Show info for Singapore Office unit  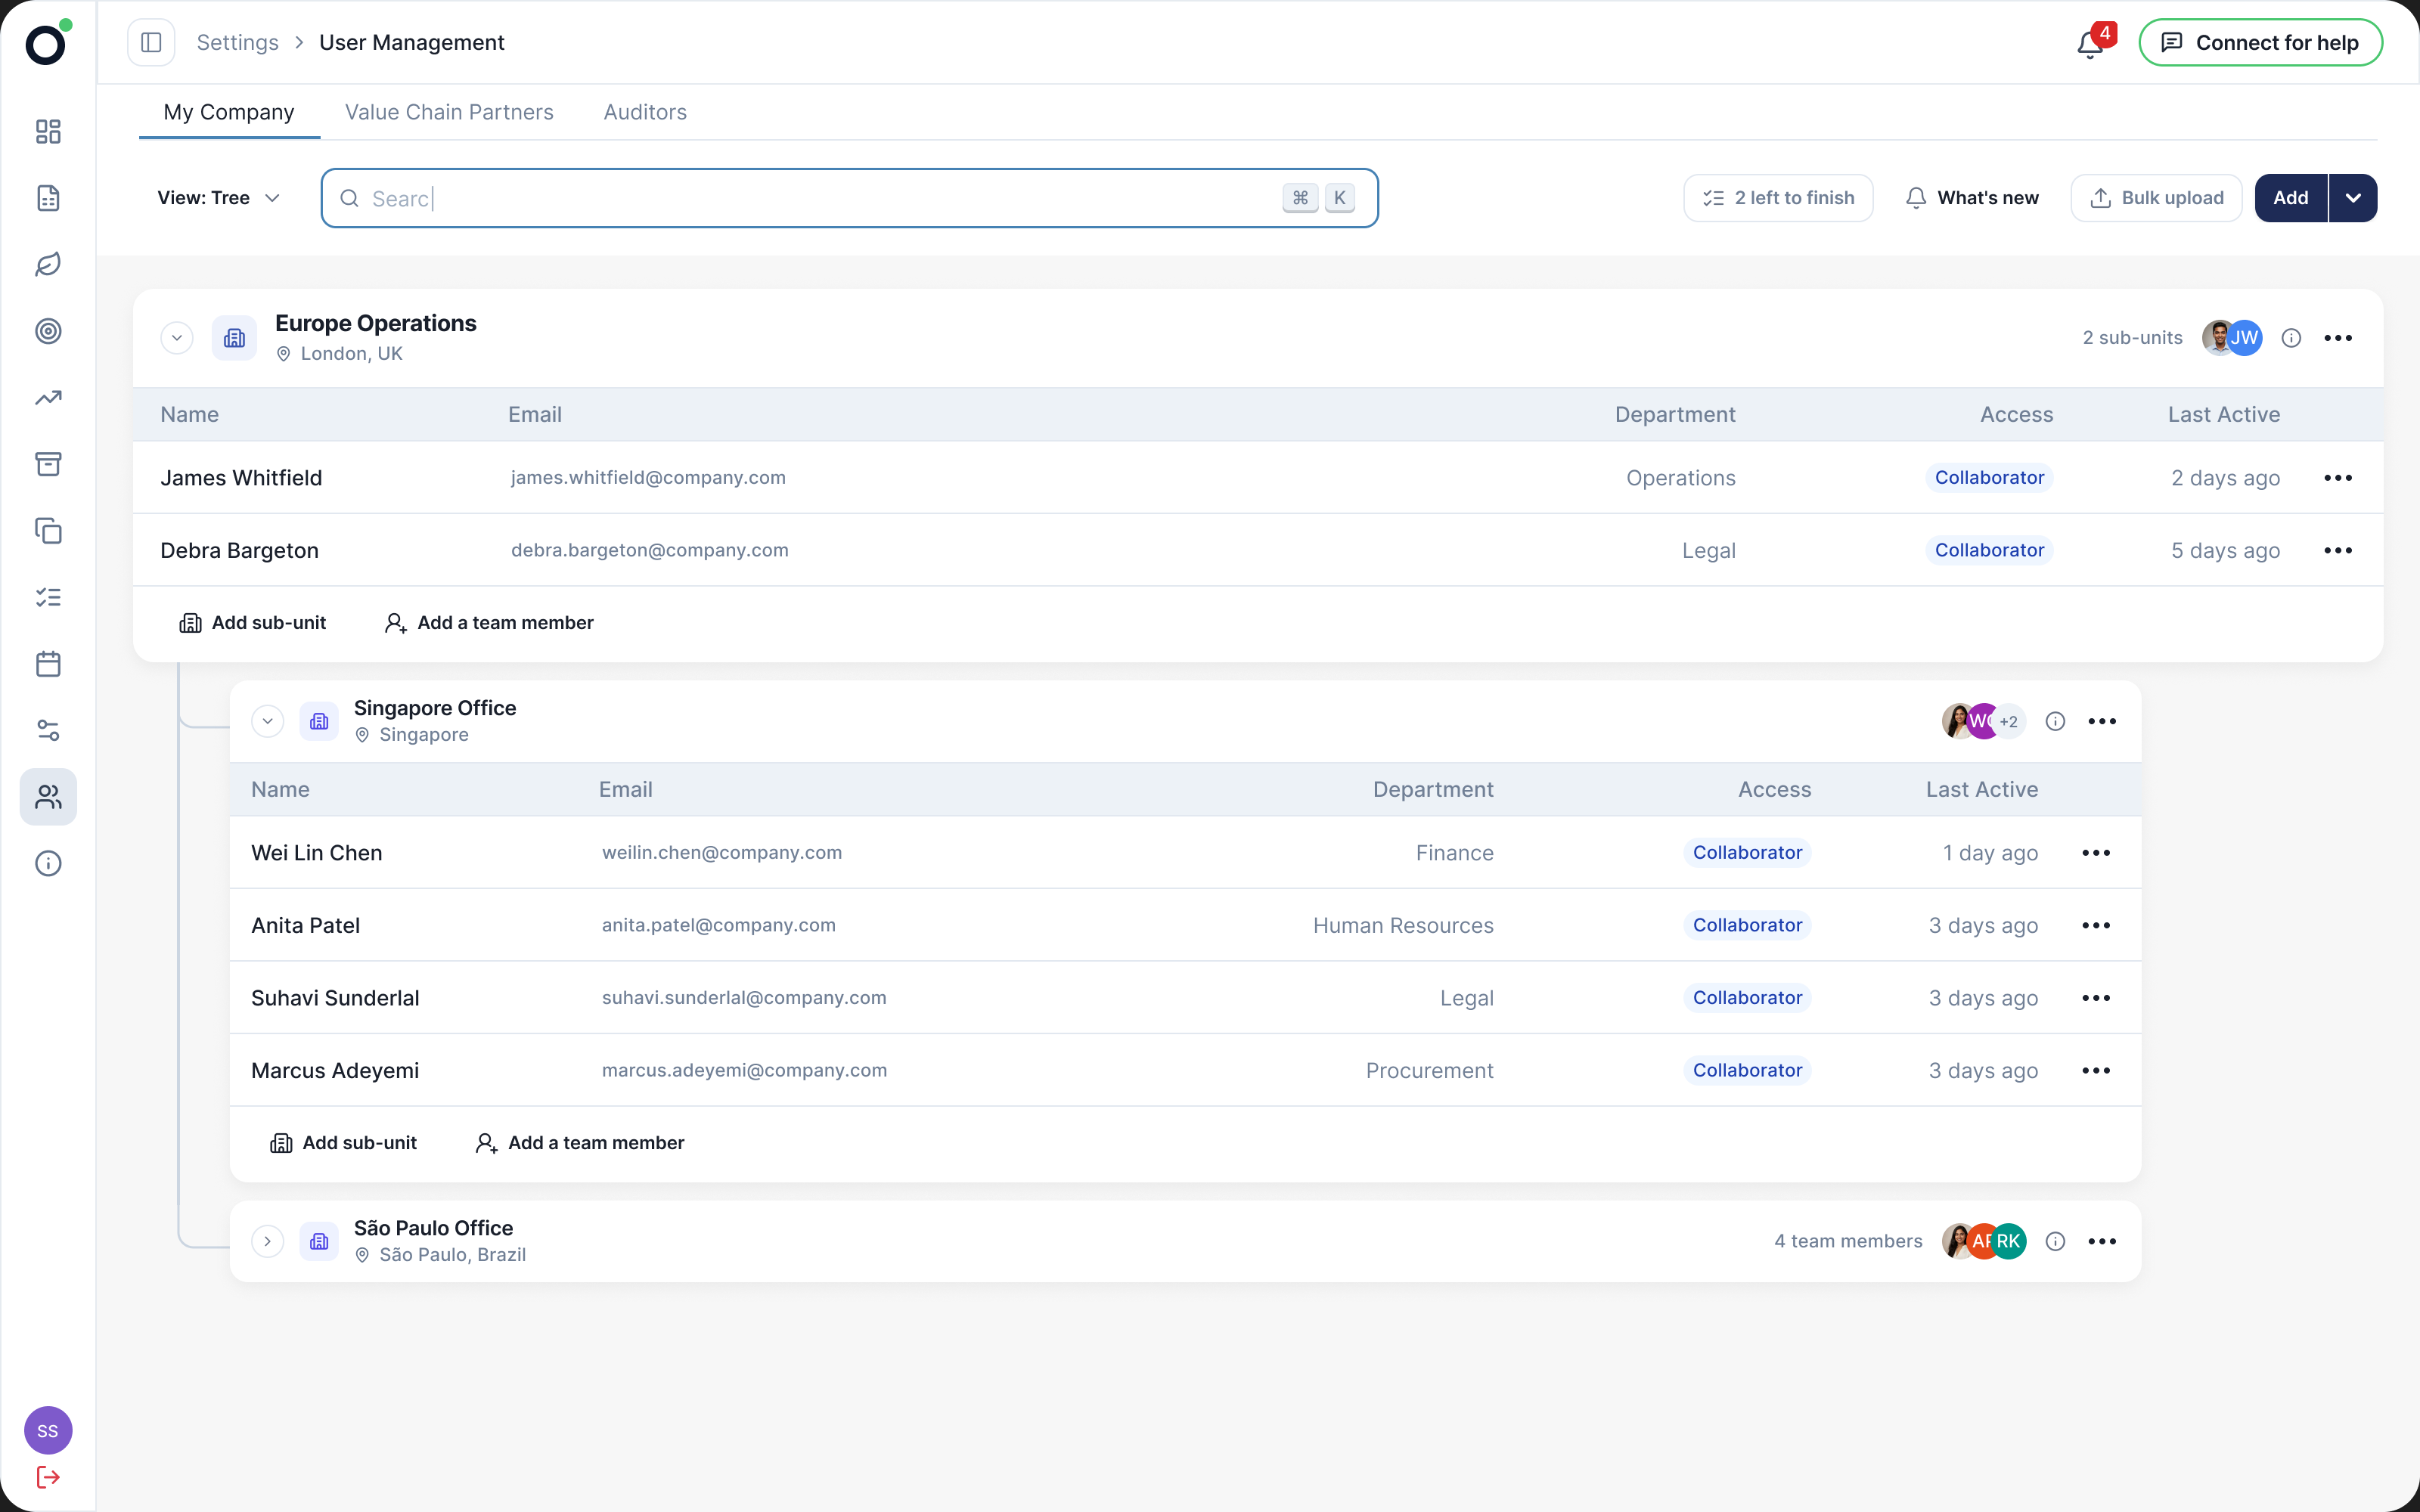click(2055, 721)
